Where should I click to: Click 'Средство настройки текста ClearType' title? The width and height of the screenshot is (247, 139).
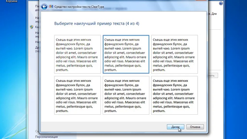pos(79,7)
